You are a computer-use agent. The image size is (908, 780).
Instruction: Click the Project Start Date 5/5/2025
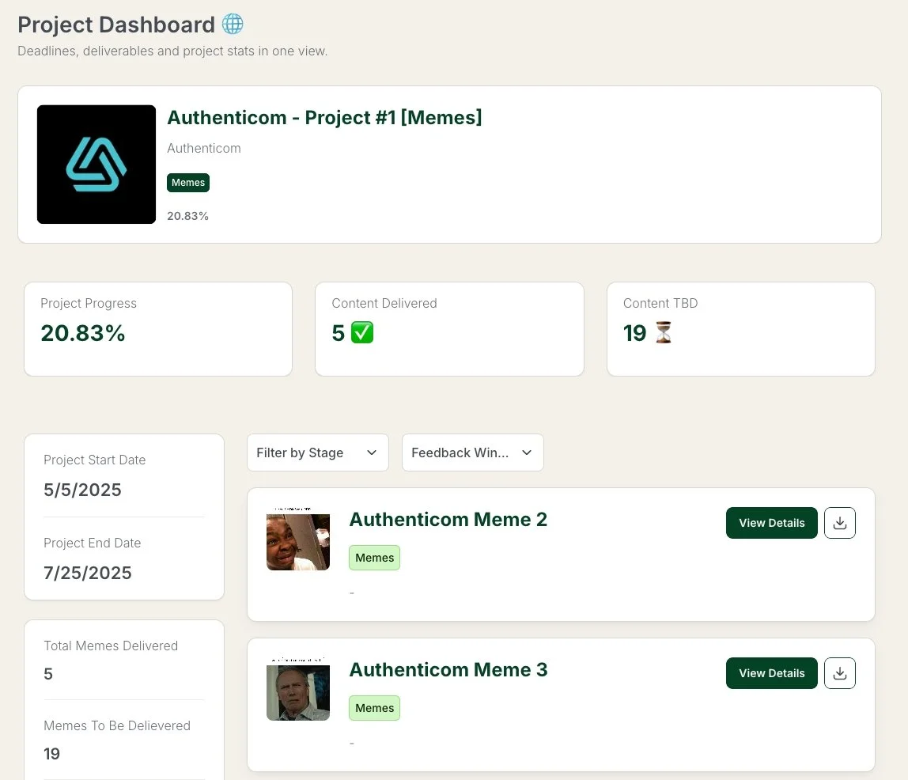[x=83, y=490]
